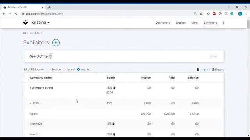Screen dimensions: 250x140
Task: Switch to the Exhibitors - ExpoFP browser tab
Action: pos(23,7)
